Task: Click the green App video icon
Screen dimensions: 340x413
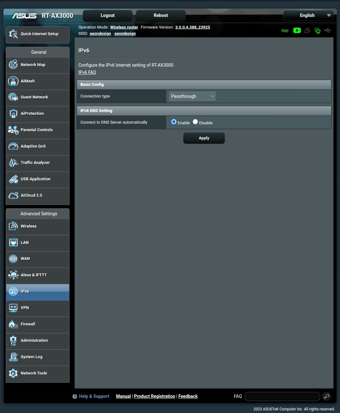Action: coord(297,31)
